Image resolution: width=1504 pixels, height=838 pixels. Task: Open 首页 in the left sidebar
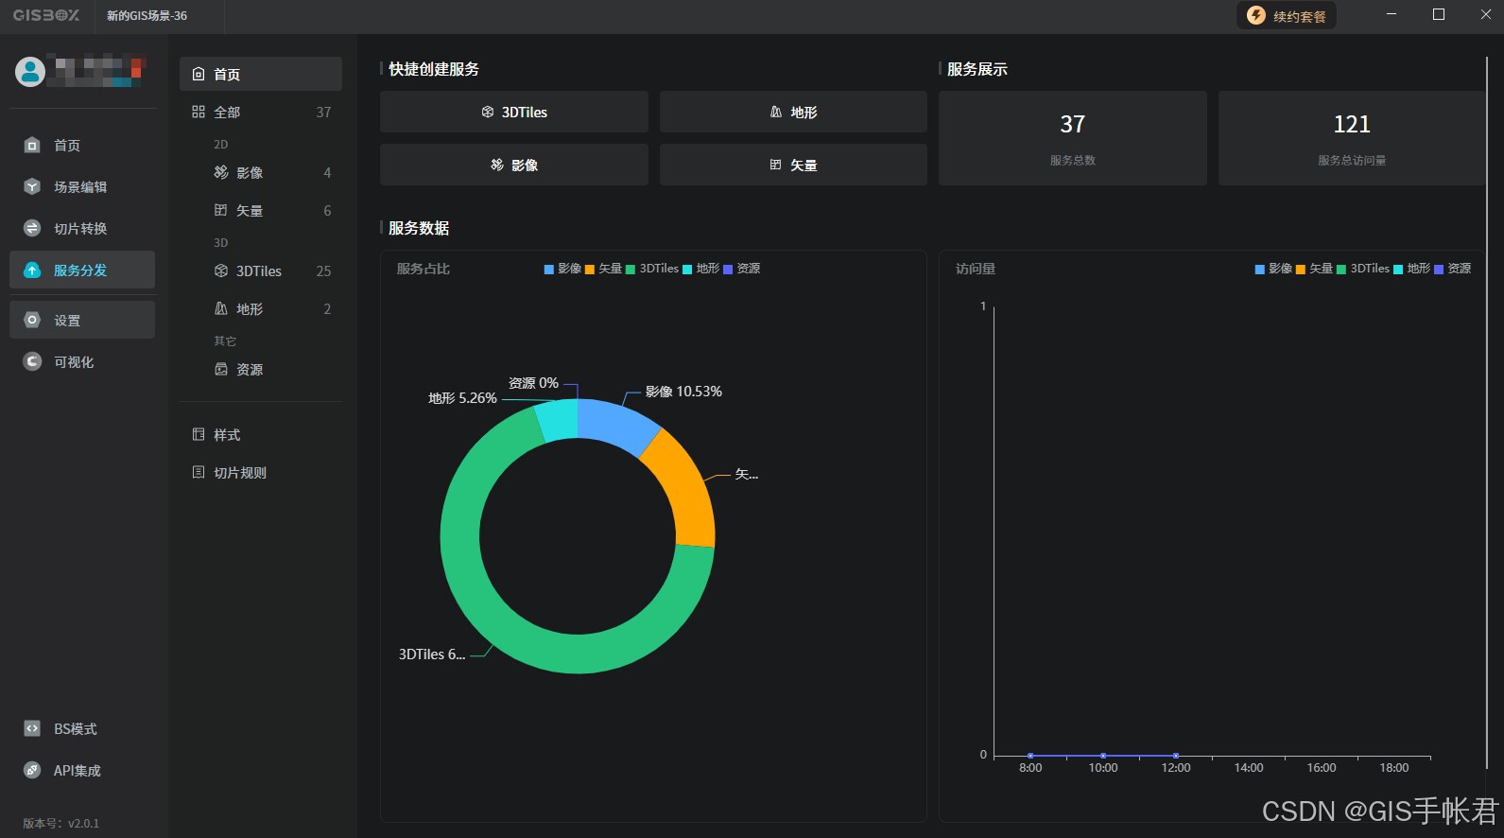click(x=82, y=145)
